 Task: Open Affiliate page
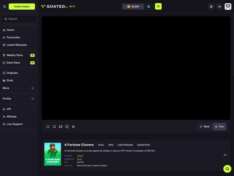[12, 117]
